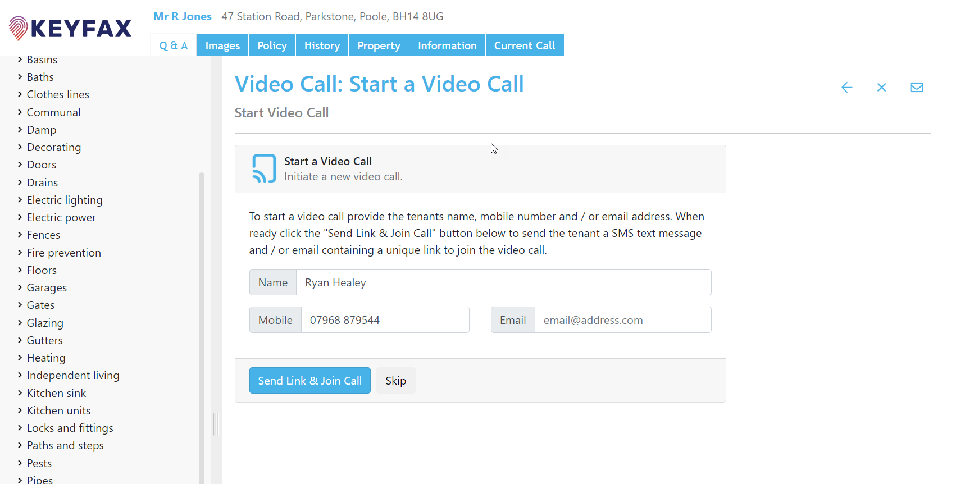Image resolution: width=956 pixels, height=484 pixels.
Task: Click the video call cast icon
Action: (x=263, y=168)
